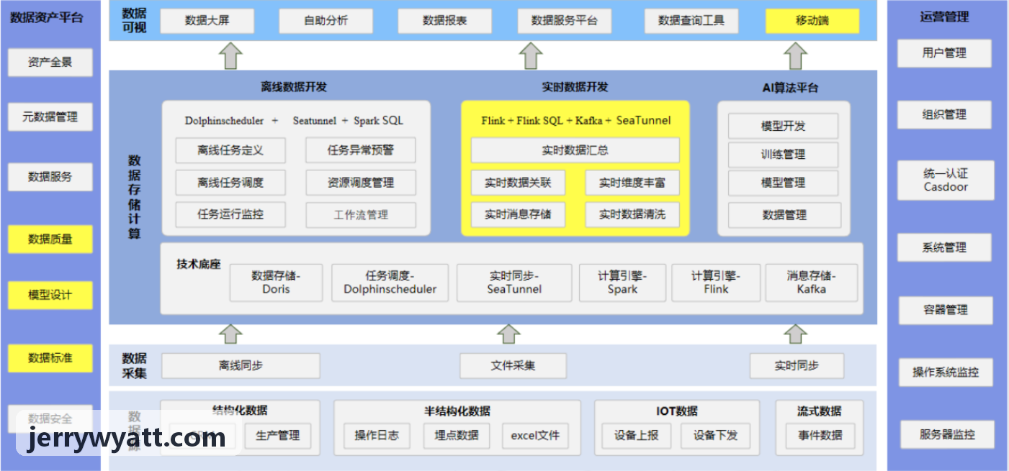Viewport: 1009px width, 471px height.
Task: Click the 文件采集 box
Action: [513, 366]
